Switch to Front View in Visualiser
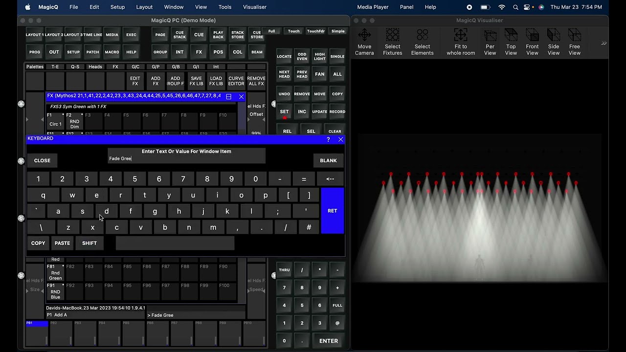 point(532,42)
